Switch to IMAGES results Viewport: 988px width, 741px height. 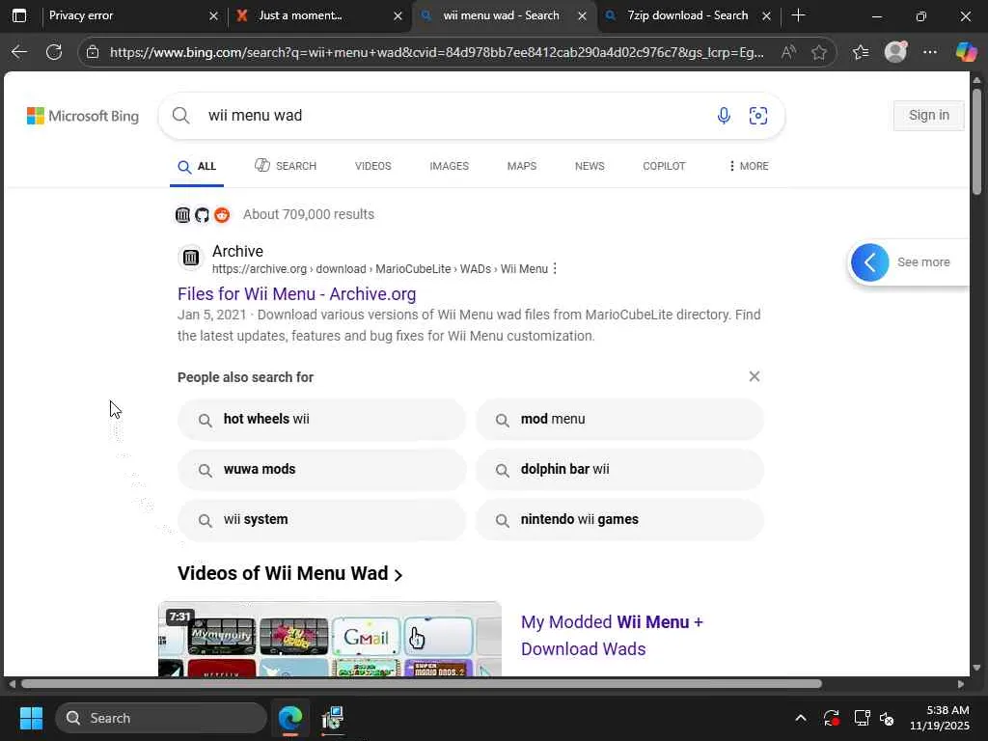(x=450, y=166)
